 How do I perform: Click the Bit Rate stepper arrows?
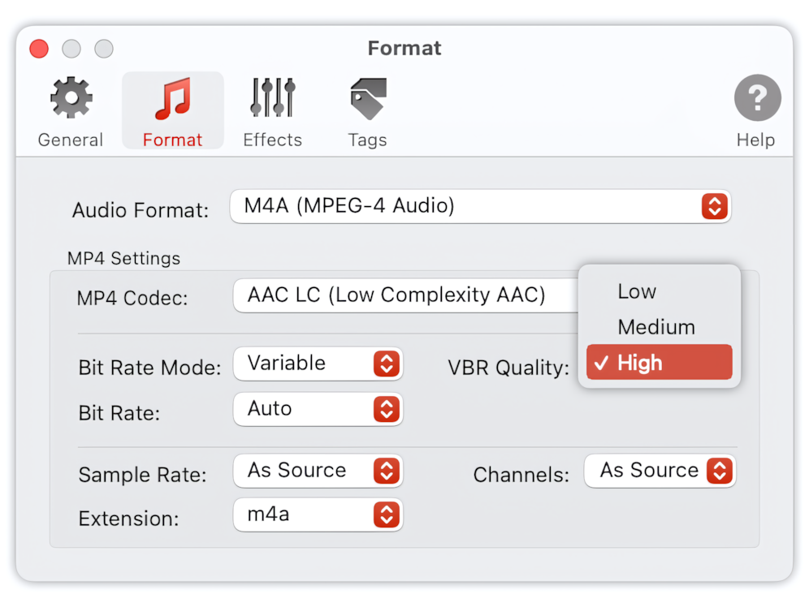[387, 409]
